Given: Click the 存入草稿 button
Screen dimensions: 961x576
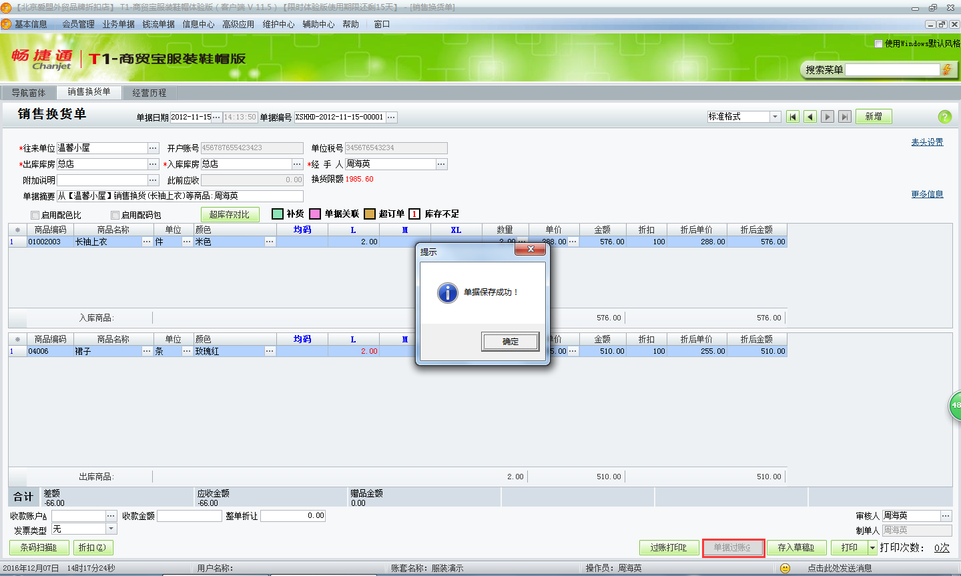Looking at the screenshot, I should coord(796,547).
